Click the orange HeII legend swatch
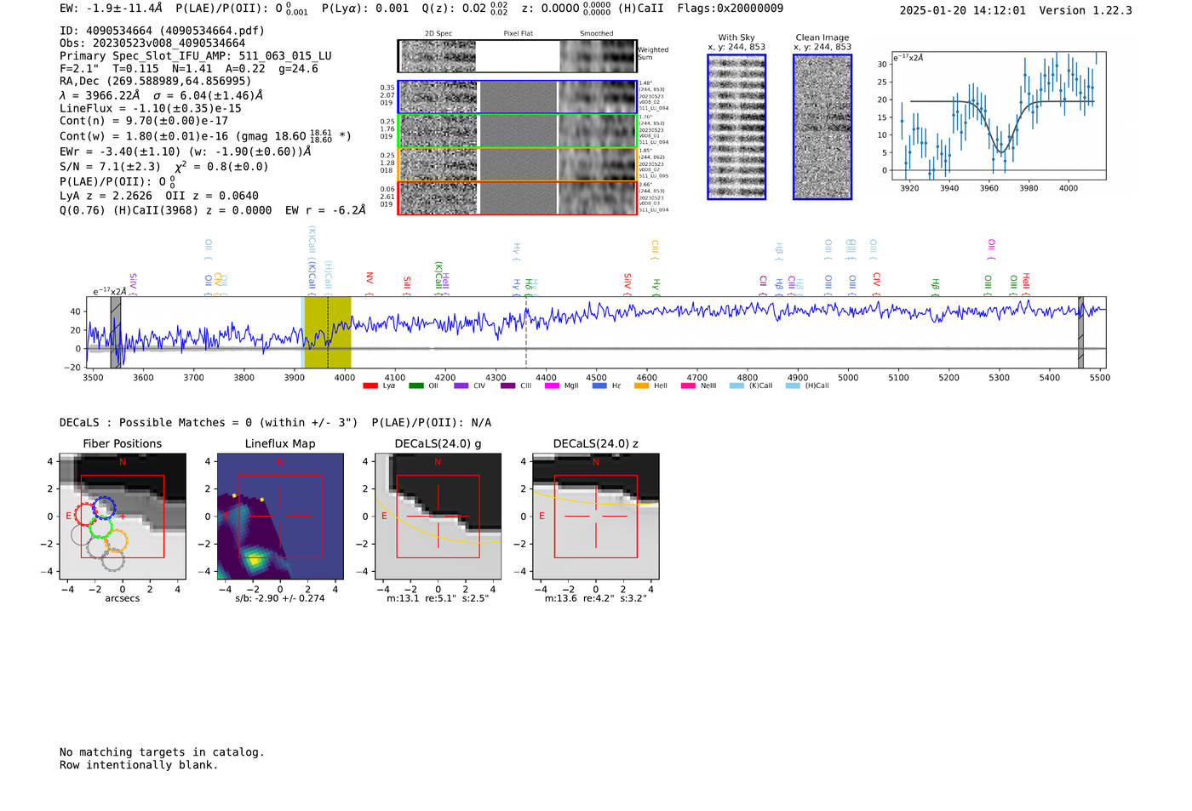 coord(641,386)
